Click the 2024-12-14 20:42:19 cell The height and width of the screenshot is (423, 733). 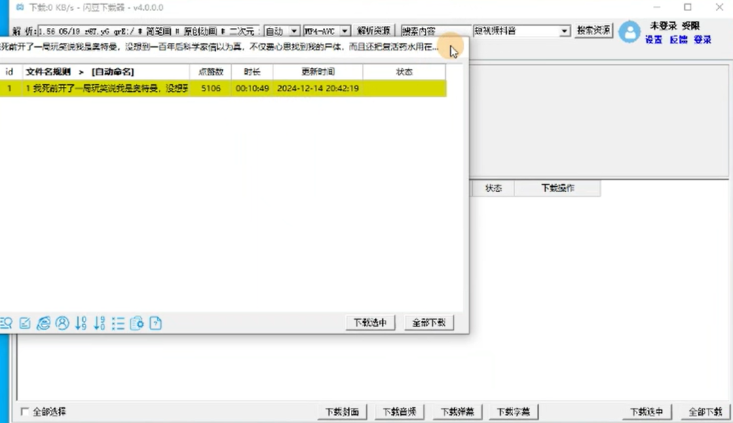[318, 88]
